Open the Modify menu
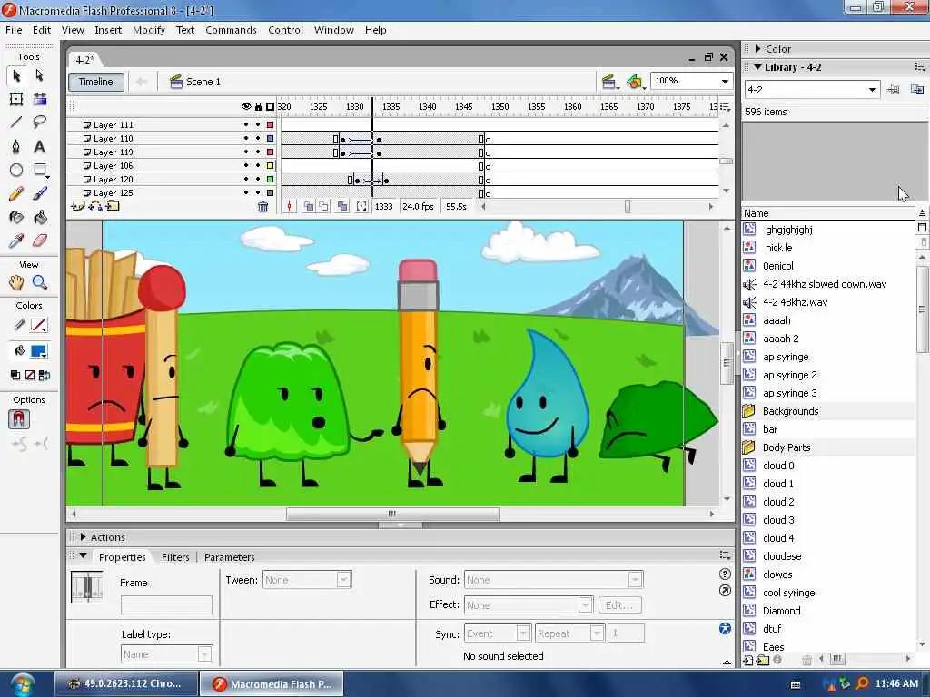 click(x=149, y=30)
